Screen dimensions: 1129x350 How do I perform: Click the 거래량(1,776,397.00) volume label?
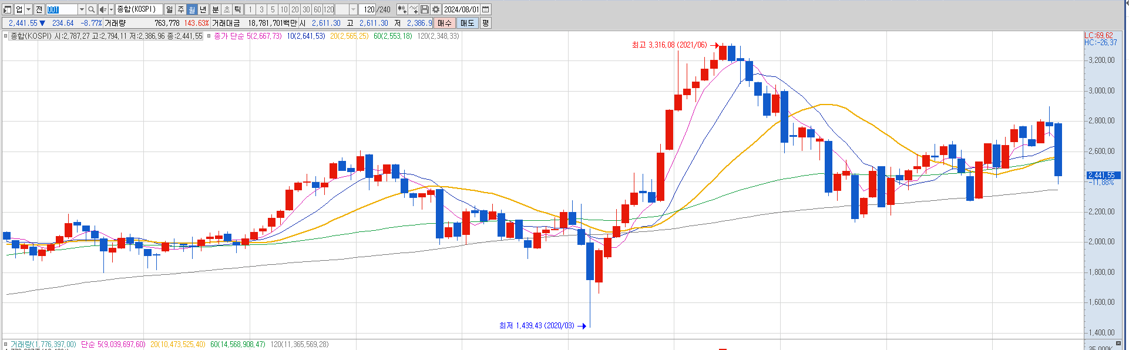coord(43,345)
